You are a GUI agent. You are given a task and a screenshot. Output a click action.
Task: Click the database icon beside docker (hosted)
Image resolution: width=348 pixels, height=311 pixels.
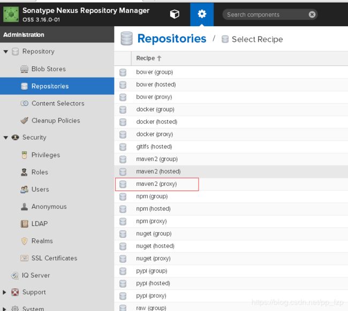coord(123,122)
